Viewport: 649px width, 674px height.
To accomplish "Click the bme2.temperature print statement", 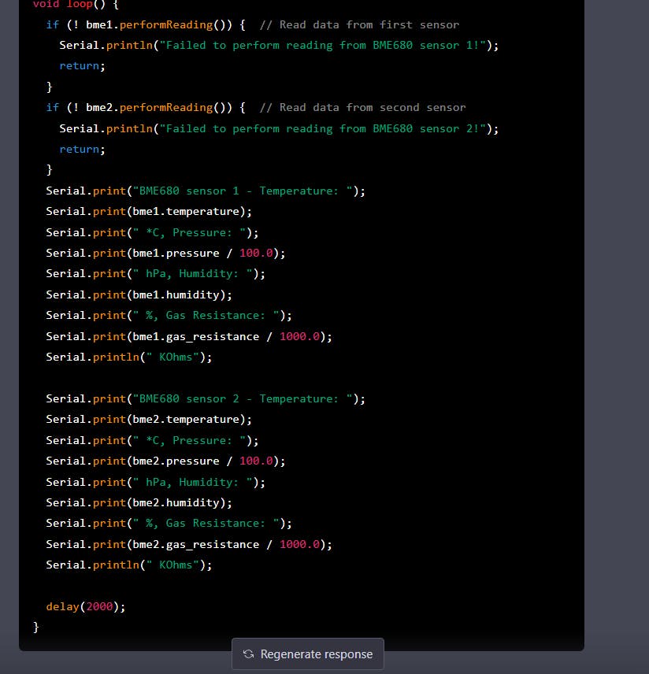I will click(x=149, y=419).
